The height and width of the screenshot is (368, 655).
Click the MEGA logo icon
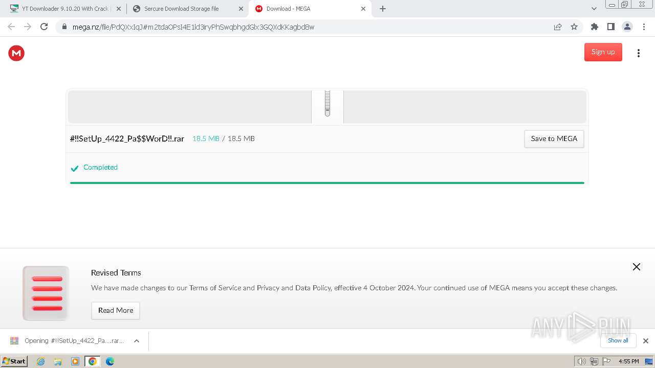[x=16, y=53]
